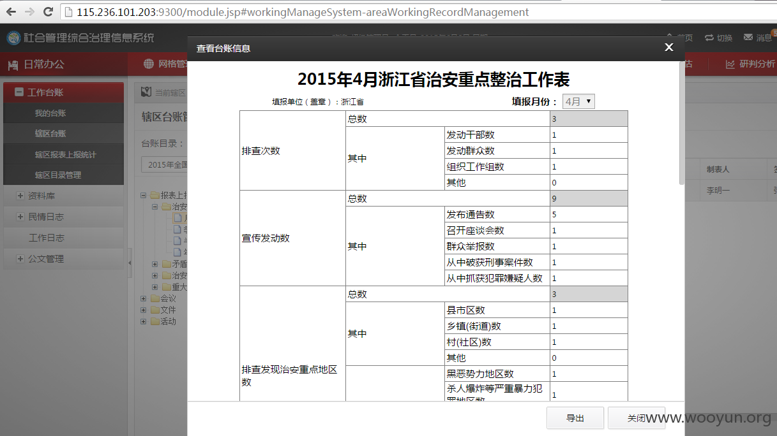Click the 发布通告数 value 5
The width and height of the screenshot is (777, 436).
(588, 215)
